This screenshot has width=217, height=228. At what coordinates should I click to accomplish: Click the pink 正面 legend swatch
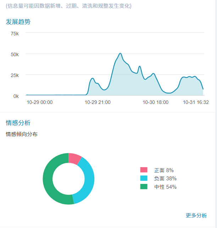pos(144,170)
